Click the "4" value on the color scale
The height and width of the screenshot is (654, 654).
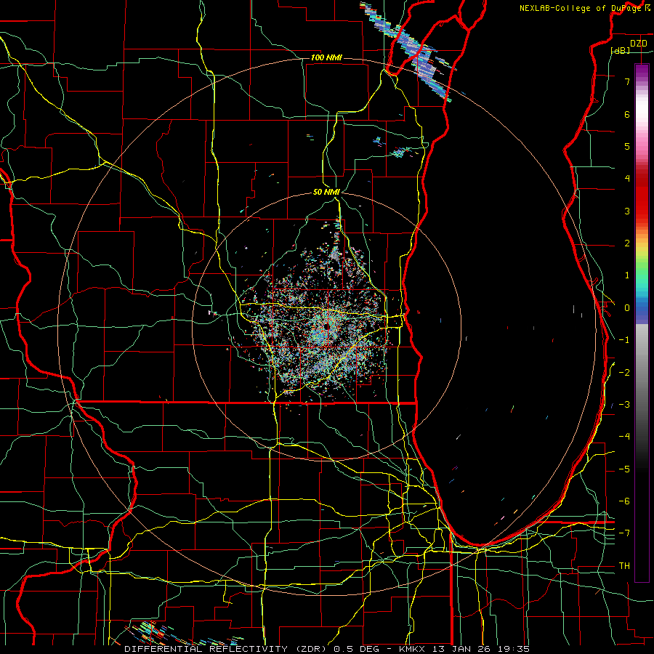click(627, 179)
